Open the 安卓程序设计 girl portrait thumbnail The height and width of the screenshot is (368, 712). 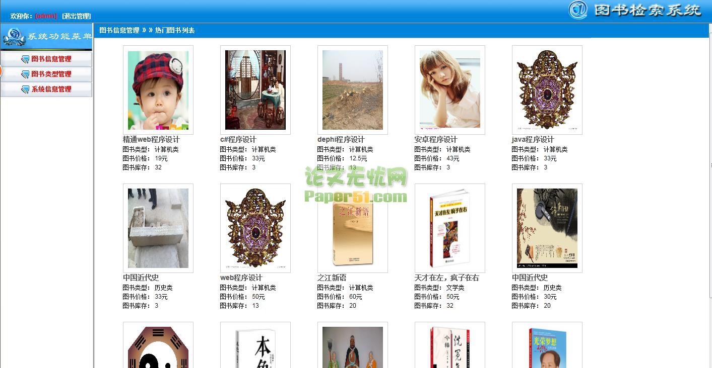point(450,90)
